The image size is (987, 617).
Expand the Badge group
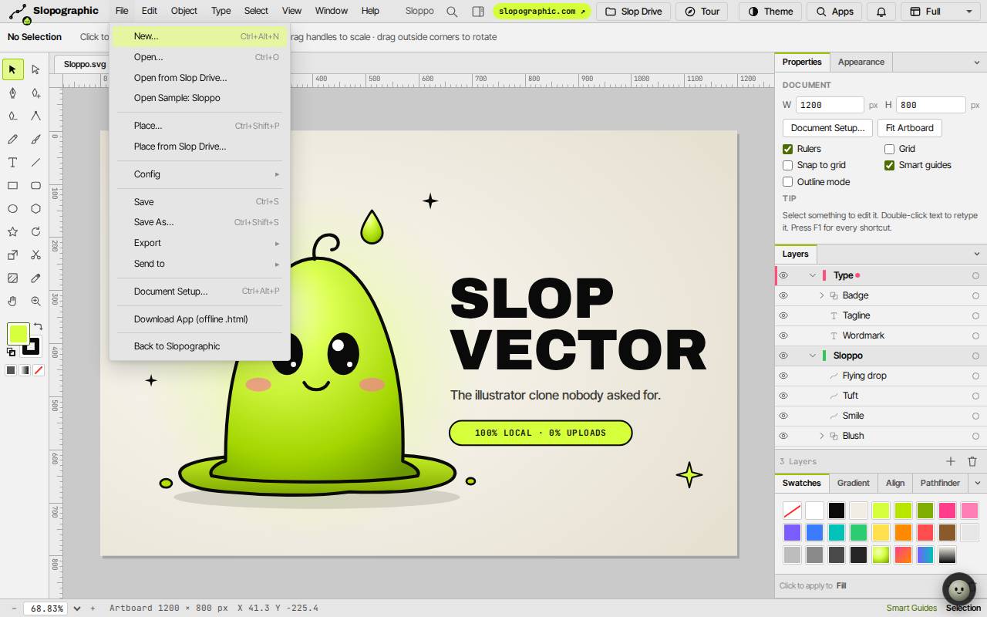[821, 295]
